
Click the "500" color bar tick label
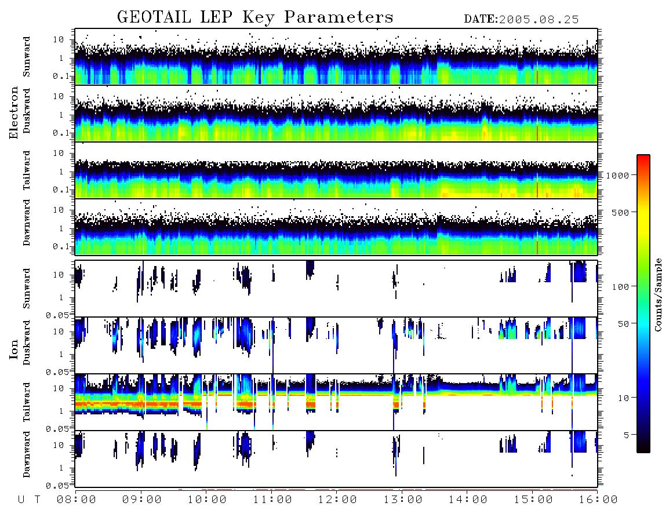[x=620, y=212]
